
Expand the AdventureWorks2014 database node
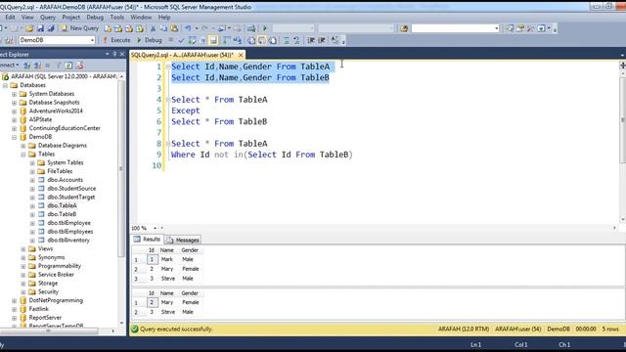[x=14, y=110]
